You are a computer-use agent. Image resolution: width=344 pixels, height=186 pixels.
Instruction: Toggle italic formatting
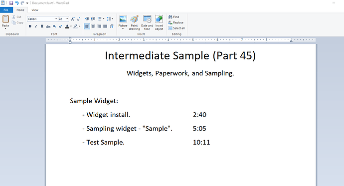pyautogui.click(x=36, y=26)
